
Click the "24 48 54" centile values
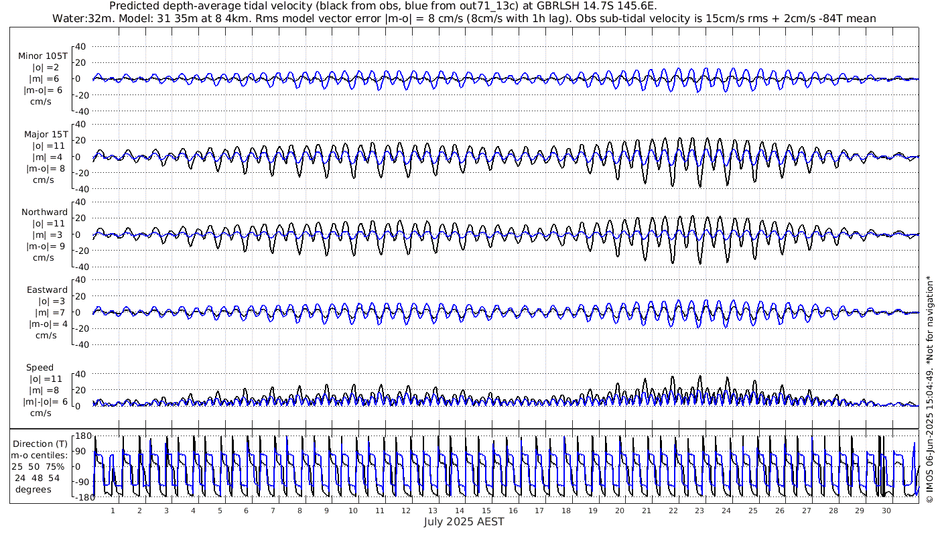[x=37, y=478]
